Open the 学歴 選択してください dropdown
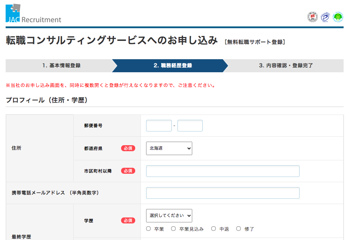The height and width of the screenshot is (240, 351). pyautogui.click(x=169, y=216)
